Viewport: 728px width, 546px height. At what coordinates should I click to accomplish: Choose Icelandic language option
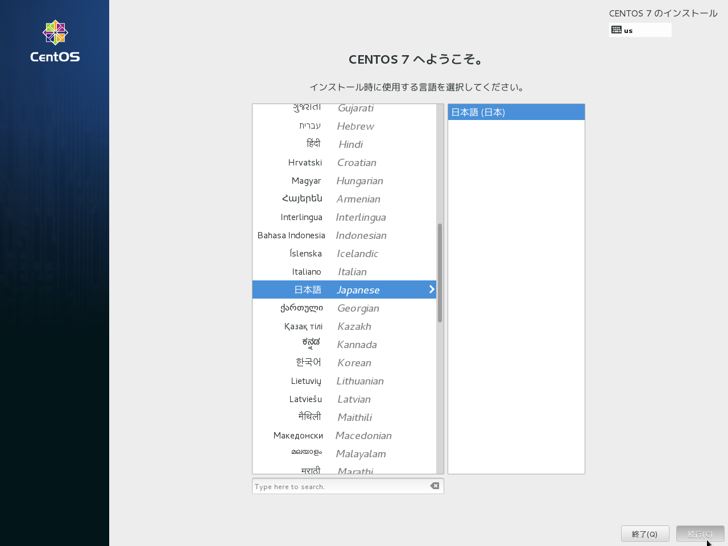[x=344, y=254]
